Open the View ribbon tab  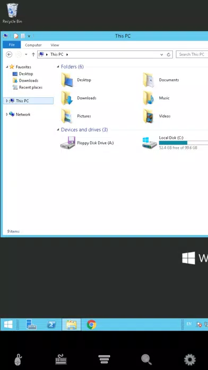click(x=55, y=45)
